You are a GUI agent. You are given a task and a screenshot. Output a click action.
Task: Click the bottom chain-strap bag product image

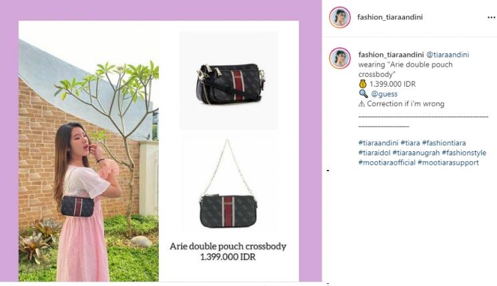(229, 183)
